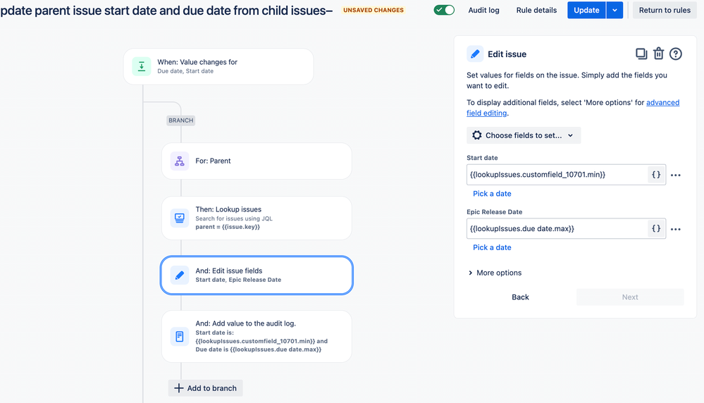Open the dropdown arrow next to Update
Viewport: 704px width, 403px height.
pos(615,10)
